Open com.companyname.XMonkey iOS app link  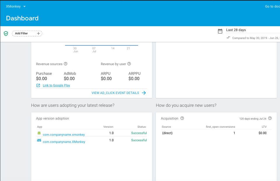click(x=64, y=142)
